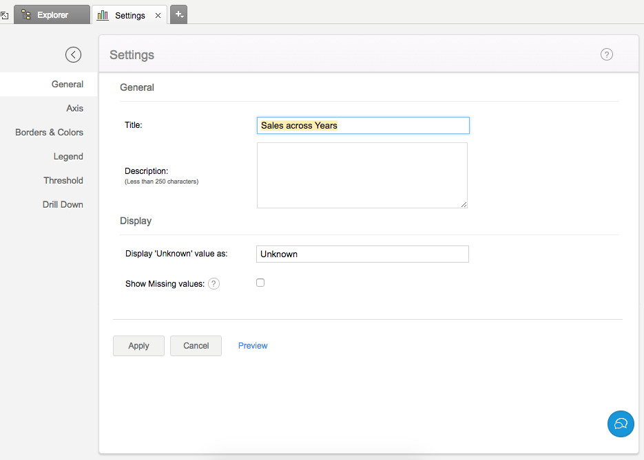Select the Settings tab with chart icon
The width and height of the screenshot is (644, 460).
[x=123, y=15]
